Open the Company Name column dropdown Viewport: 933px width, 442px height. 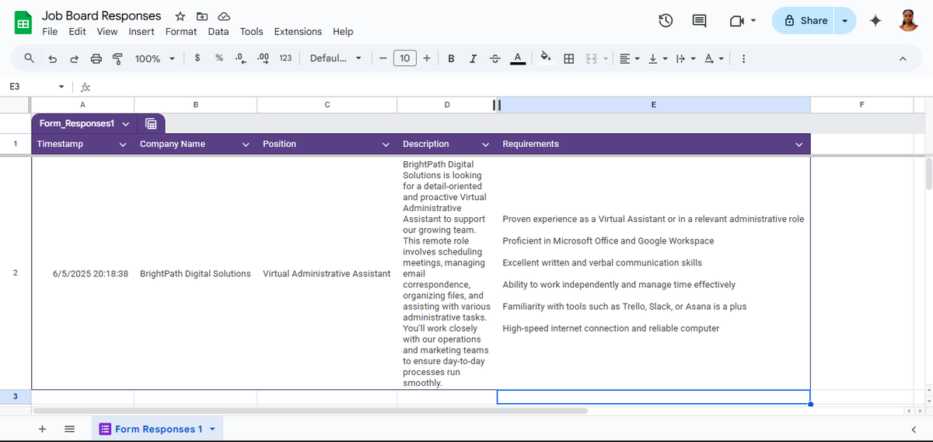[x=246, y=144]
